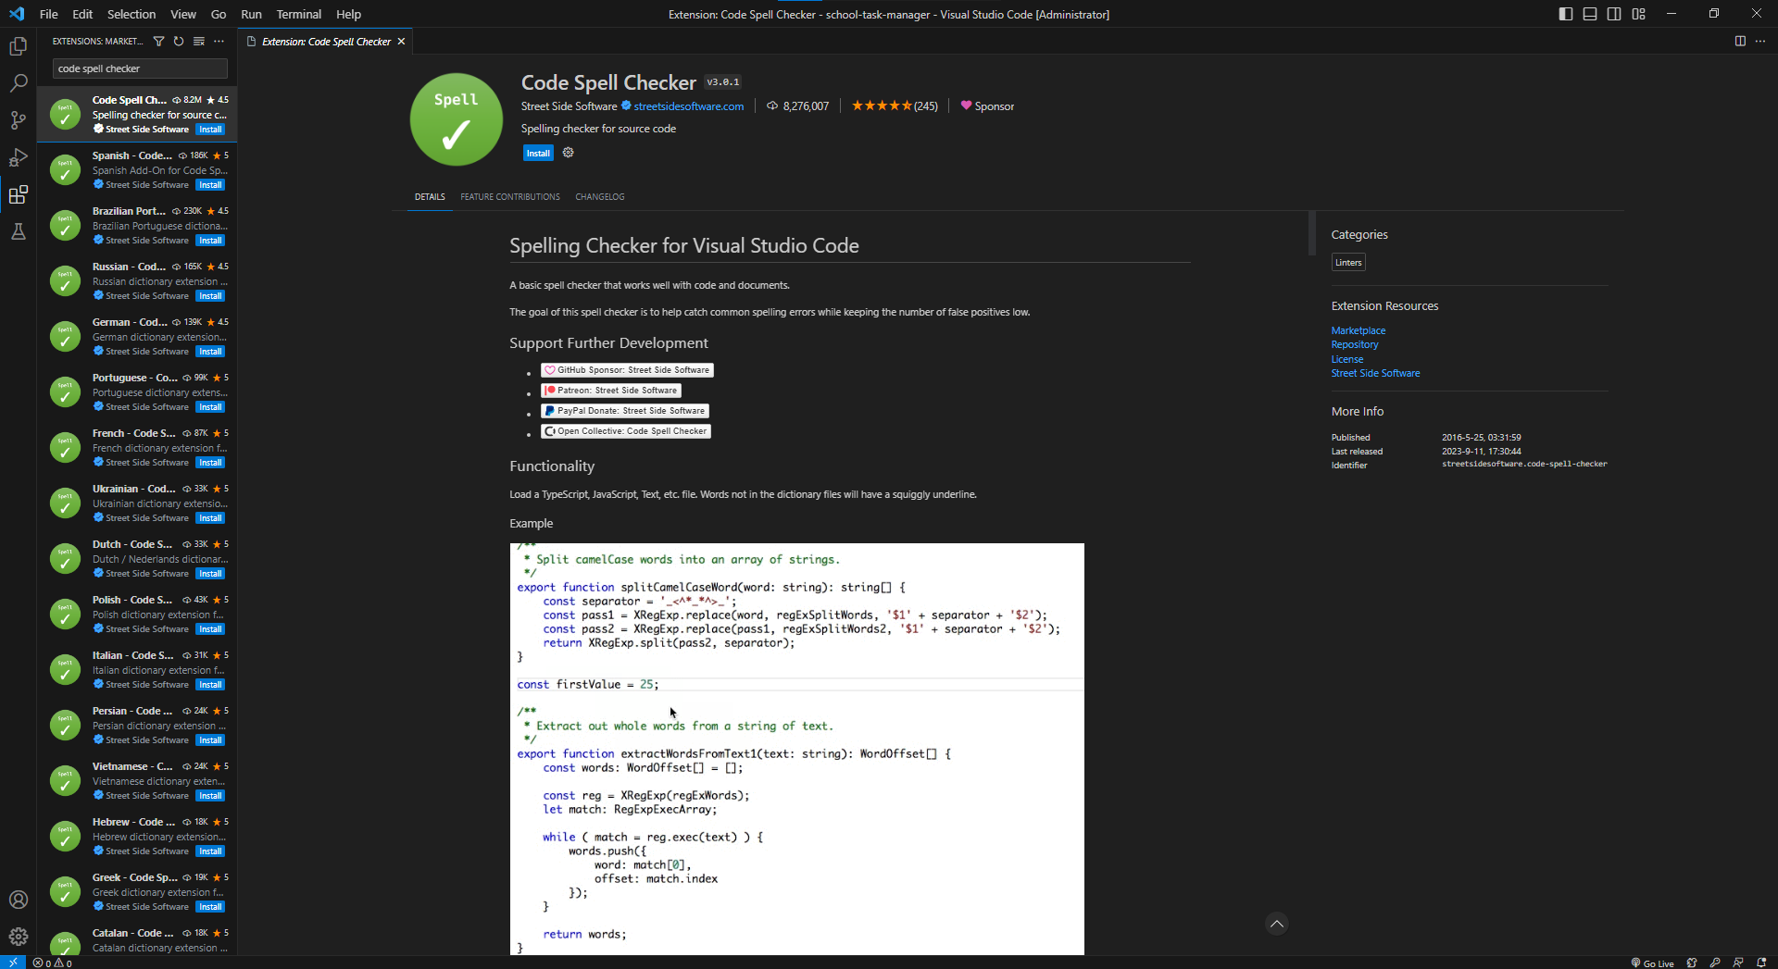
Task: Click the Sponsor heart link
Action: tap(988, 106)
